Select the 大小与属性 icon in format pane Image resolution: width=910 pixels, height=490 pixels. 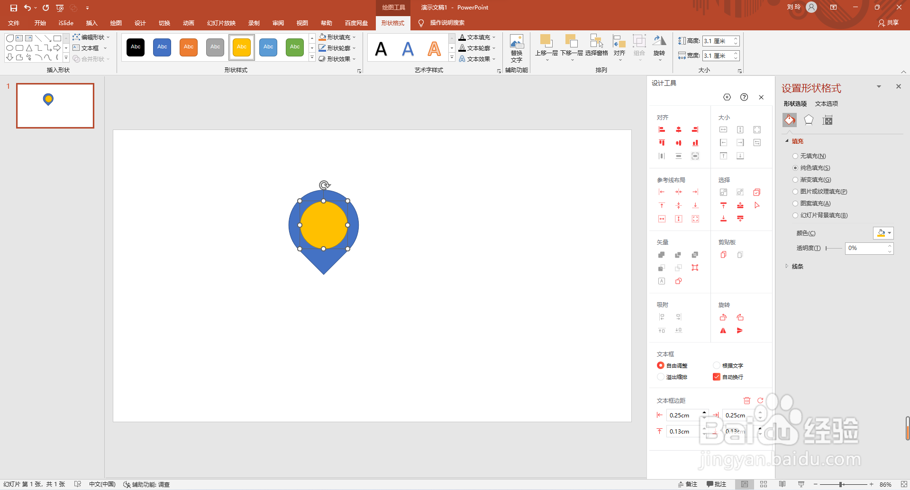point(828,120)
